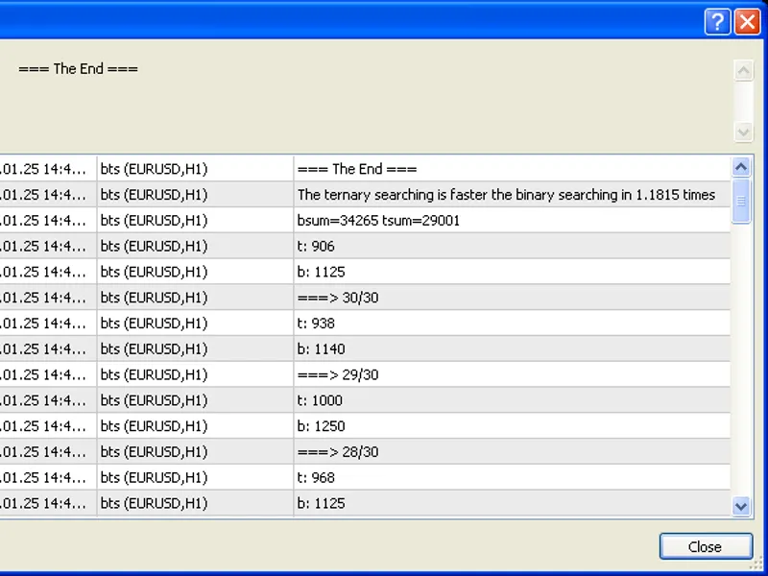This screenshot has width=768, height=576.
Task: Click source cell in 'bsum=34265' row
Action: [195, 221]
